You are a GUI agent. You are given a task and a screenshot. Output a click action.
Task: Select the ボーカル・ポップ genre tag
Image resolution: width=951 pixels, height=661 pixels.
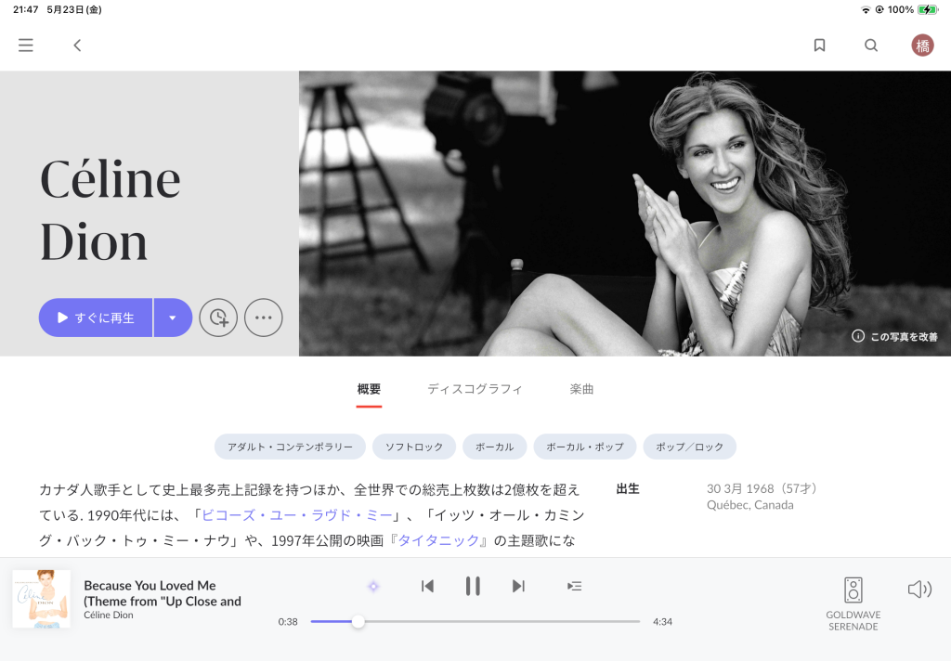coord(585,447)
